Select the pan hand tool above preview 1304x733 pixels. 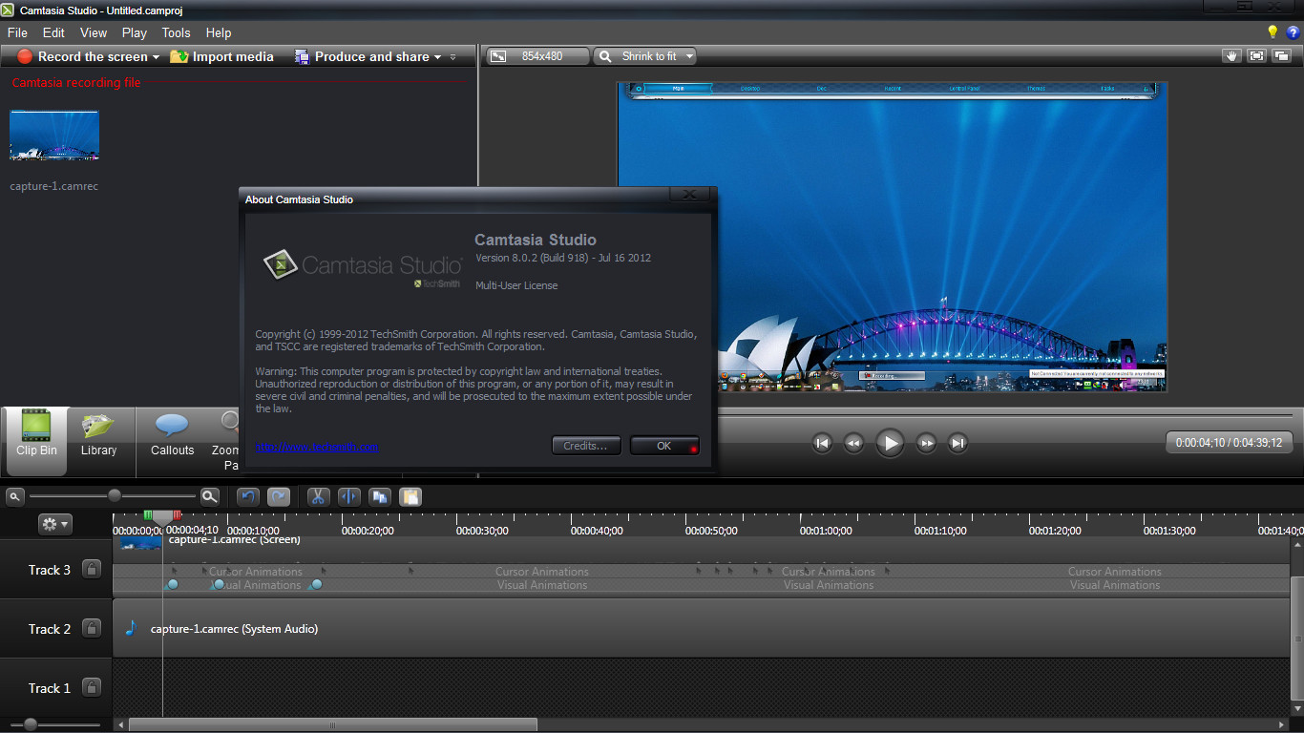[x=1231, y=56]
